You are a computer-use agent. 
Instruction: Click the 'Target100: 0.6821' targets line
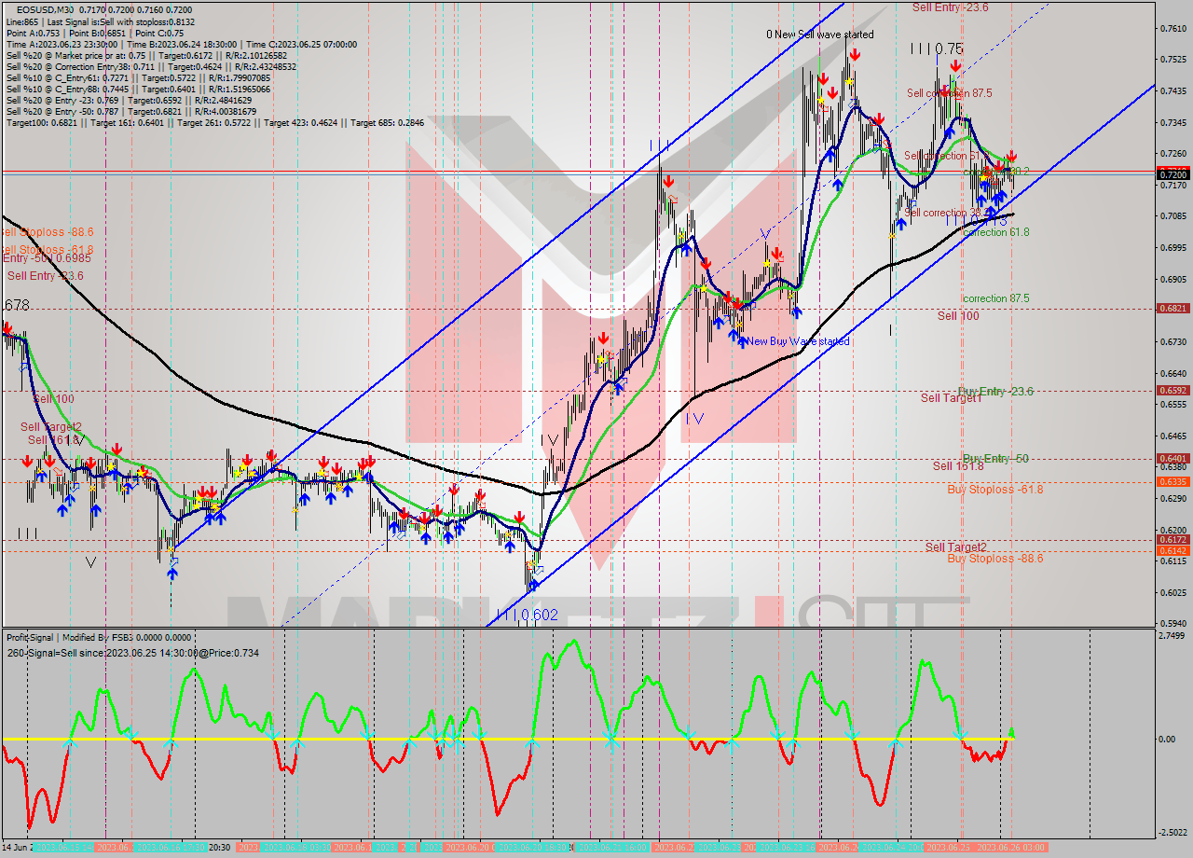(214, 122)
